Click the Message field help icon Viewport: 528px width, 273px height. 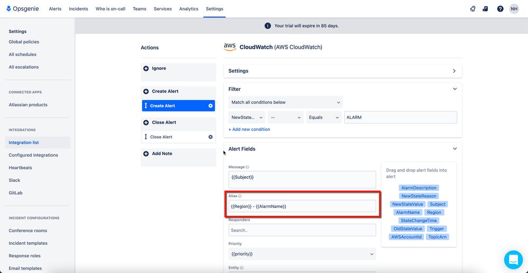[x=247, y=167]
